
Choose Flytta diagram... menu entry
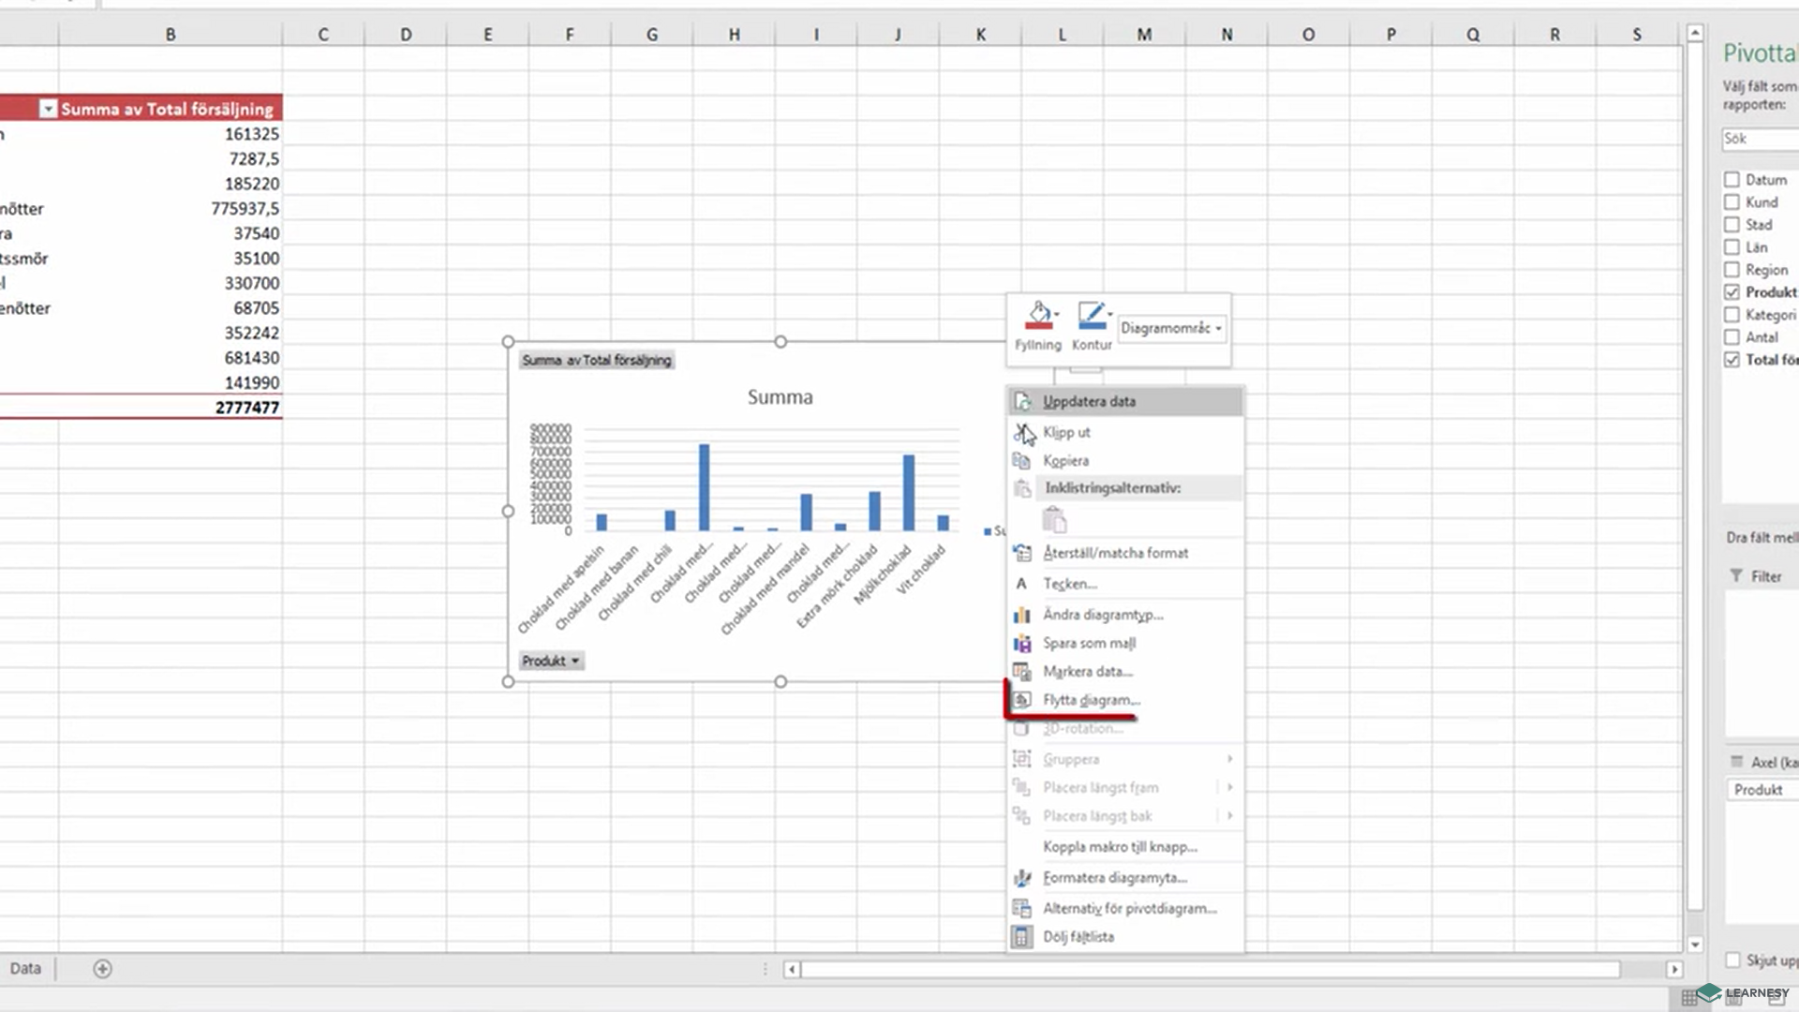pos(1125,700)
